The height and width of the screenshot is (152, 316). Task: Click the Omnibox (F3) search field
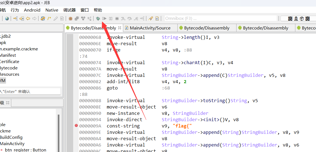(x=220, y=18)
